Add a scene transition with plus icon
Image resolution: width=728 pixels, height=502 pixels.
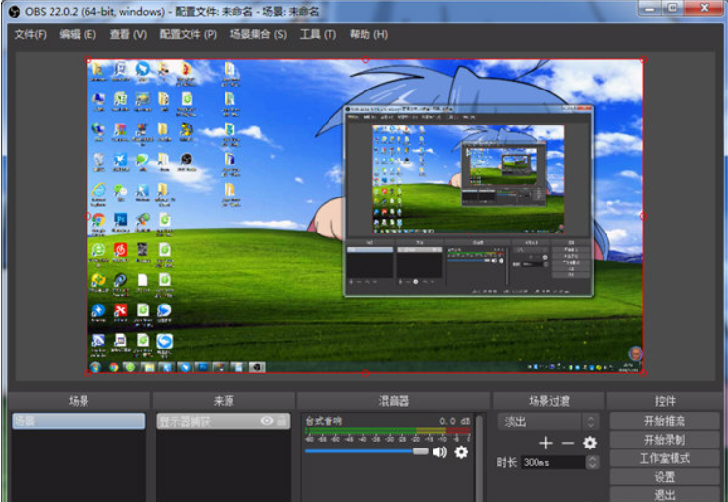[546, 443]
